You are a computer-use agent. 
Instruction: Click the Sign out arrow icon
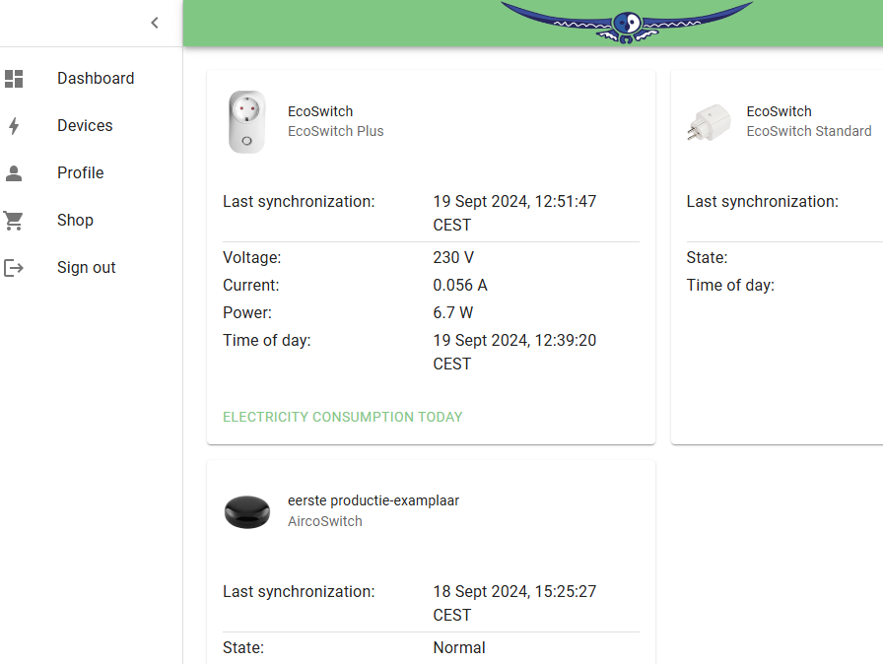(14, 268)
